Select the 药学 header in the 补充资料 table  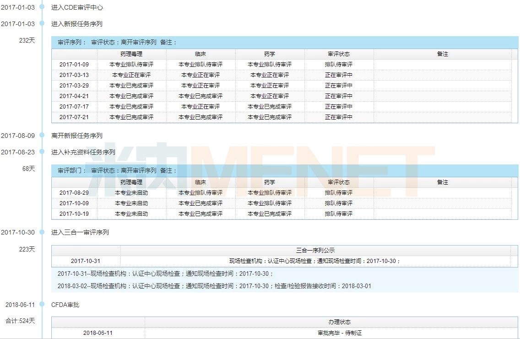[270, 182]
